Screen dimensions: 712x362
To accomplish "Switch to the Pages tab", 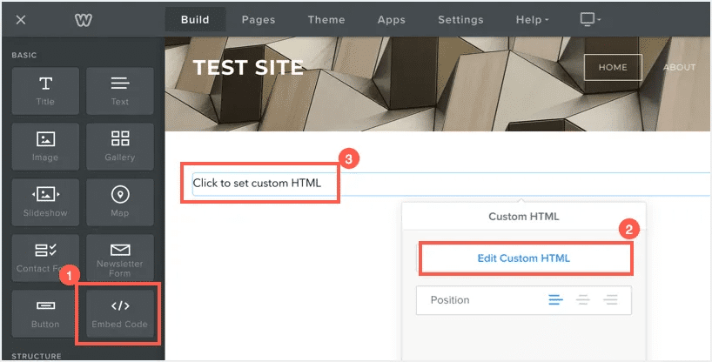I will point(259,20).
